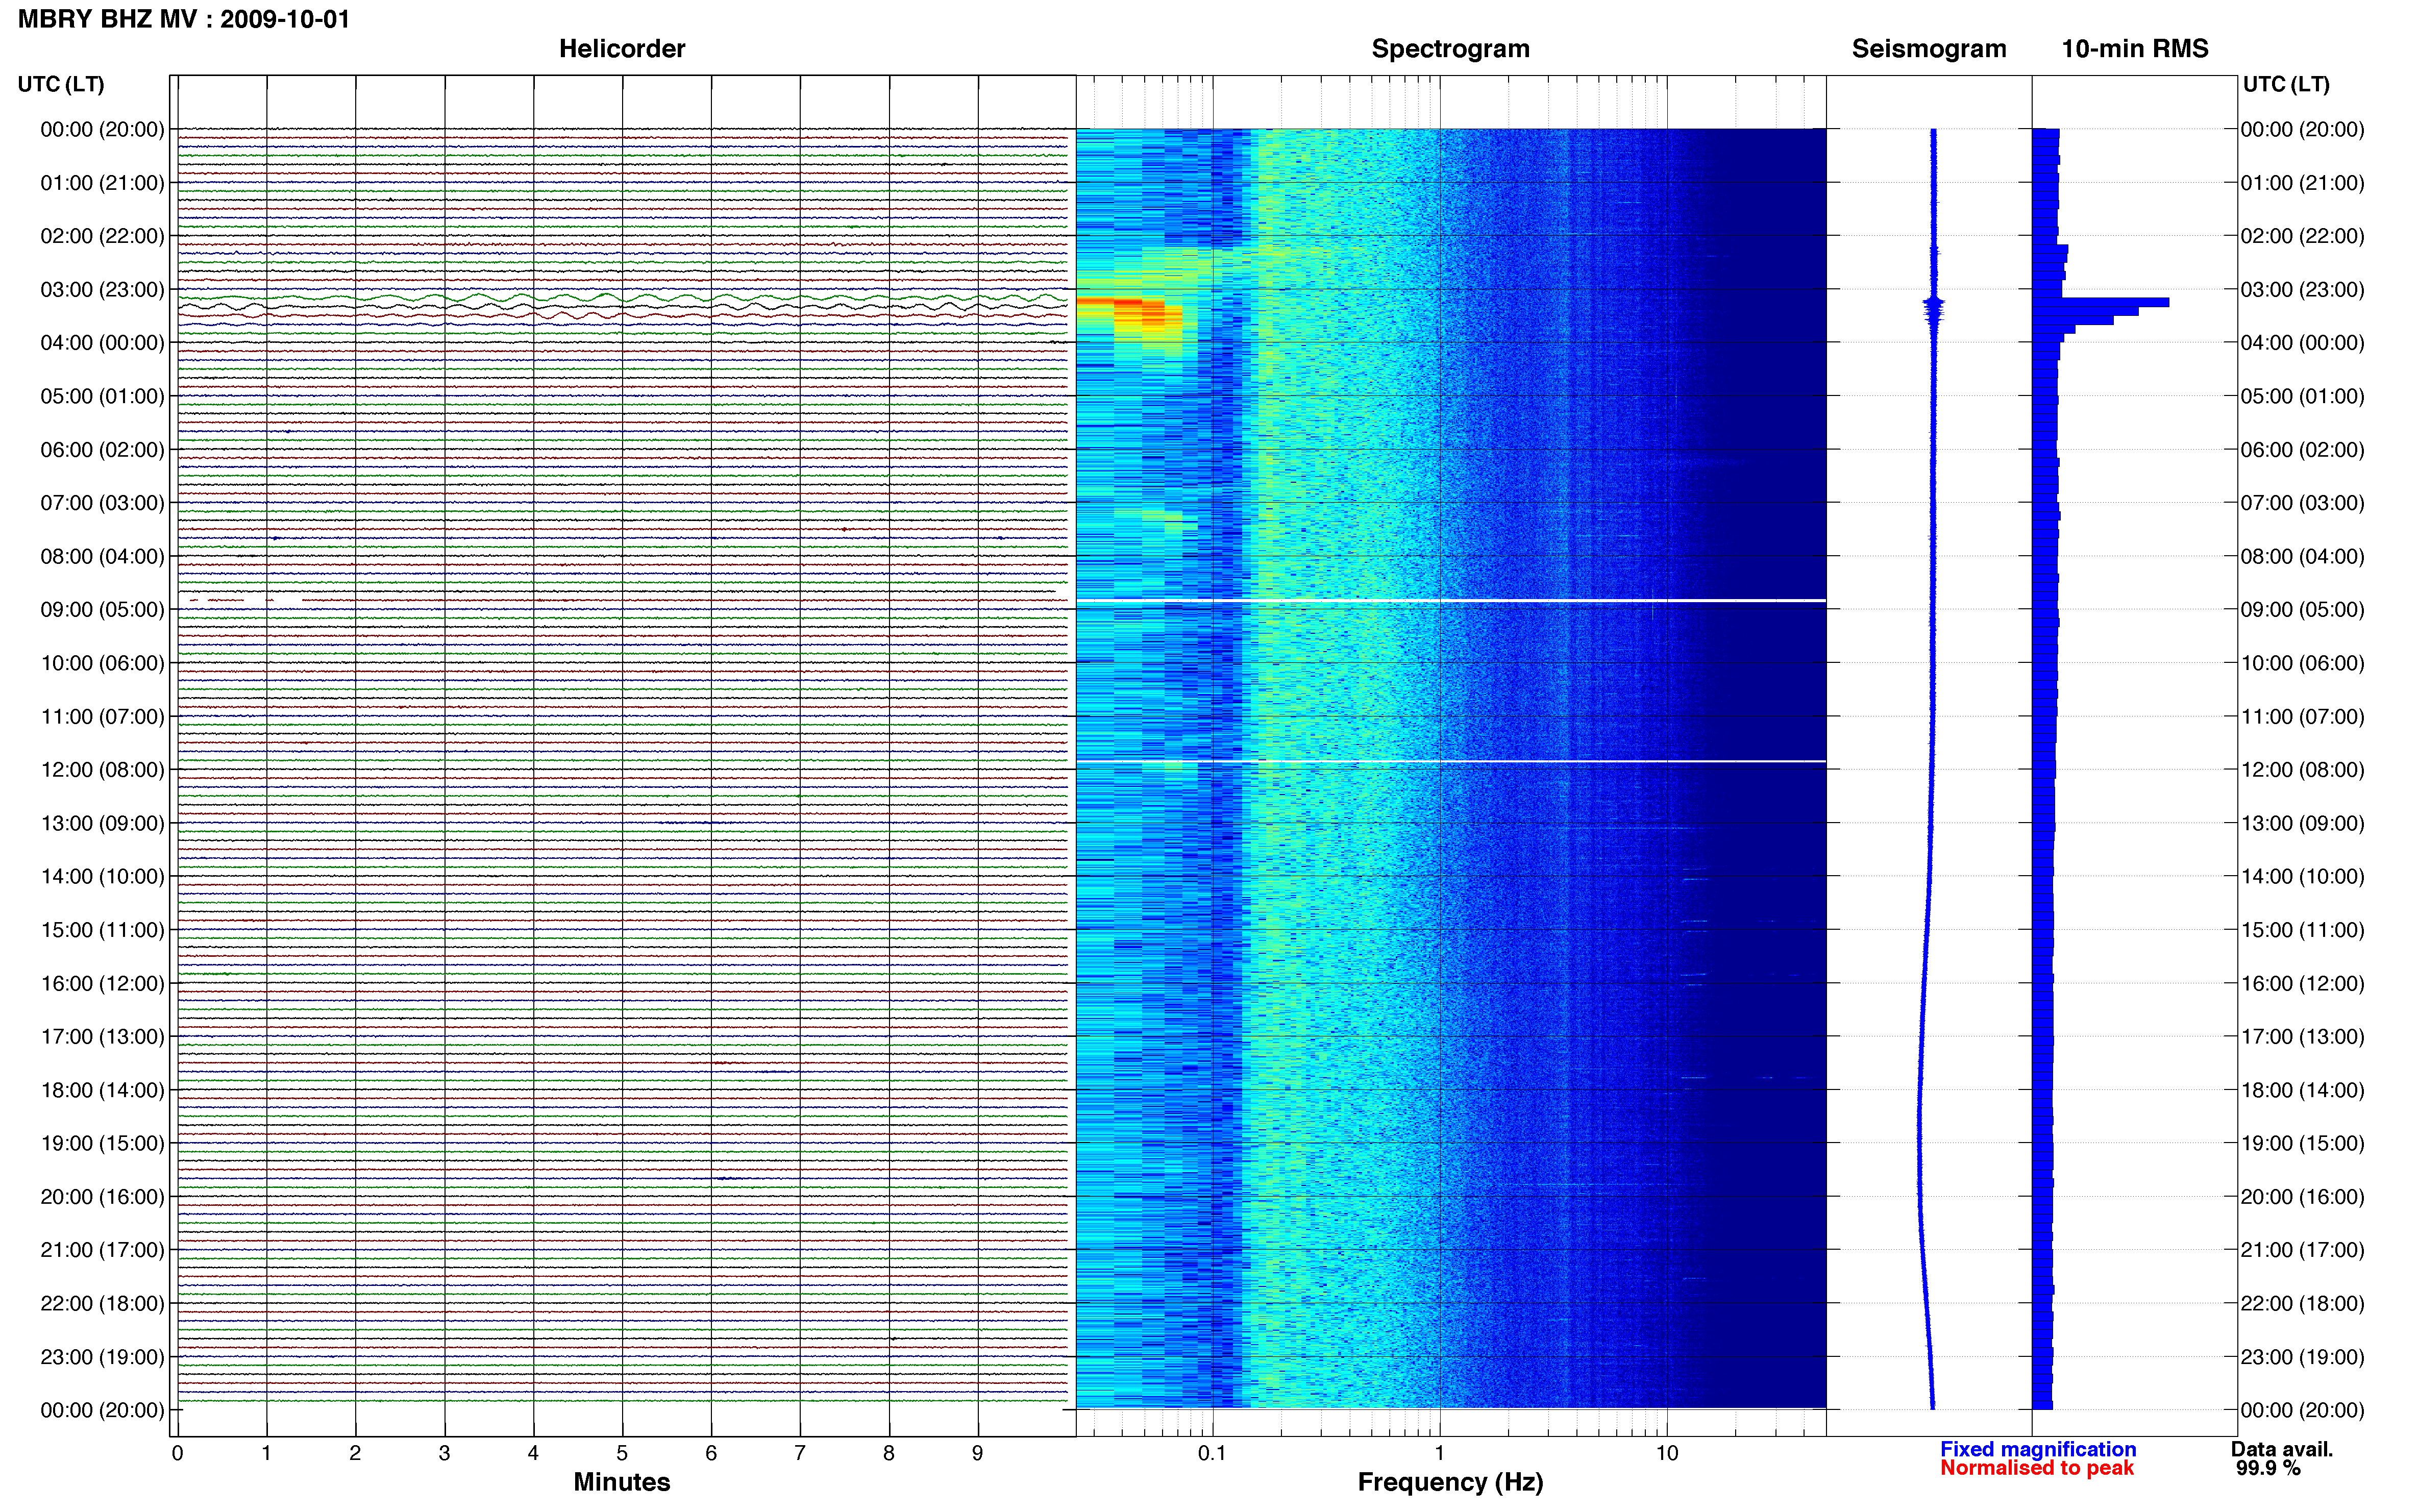This screenshot has width=2419, height=1512.
Task: Click spectrogram frequency tick '10'
Action: point(1667,1453)
